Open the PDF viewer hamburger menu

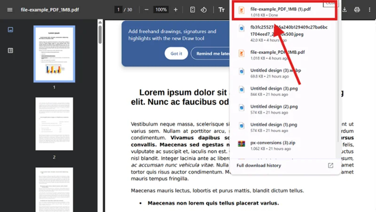(x=10, y=10)
